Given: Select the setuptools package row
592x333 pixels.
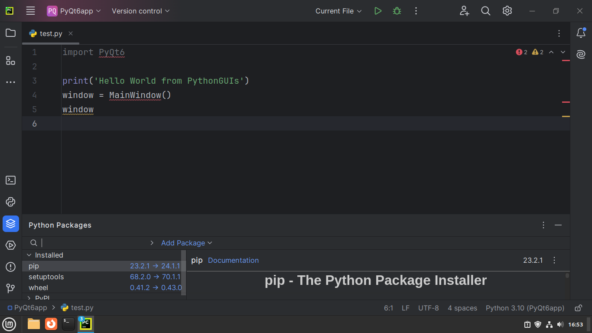Looking at the screenshot, I should pyautogui.click(x=102, y=277).
